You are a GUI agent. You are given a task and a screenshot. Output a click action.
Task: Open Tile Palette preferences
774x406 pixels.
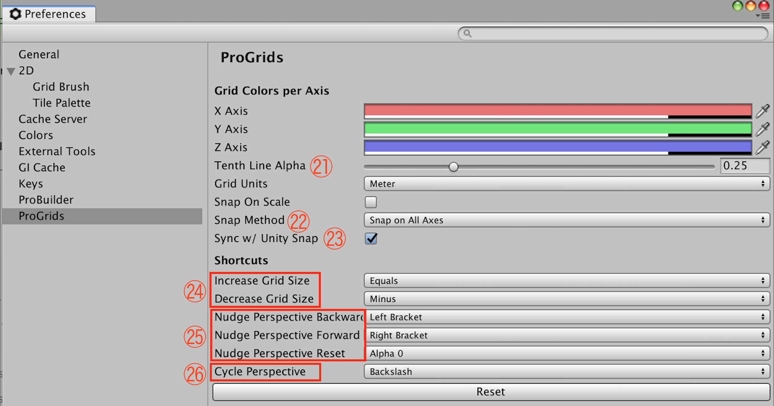point(62,103)
